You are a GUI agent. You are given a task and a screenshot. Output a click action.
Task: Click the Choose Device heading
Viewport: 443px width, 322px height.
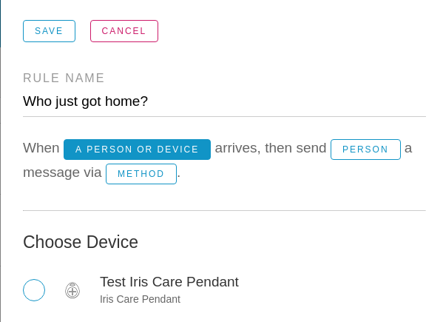pyautogui.click(x=81, y=242)
